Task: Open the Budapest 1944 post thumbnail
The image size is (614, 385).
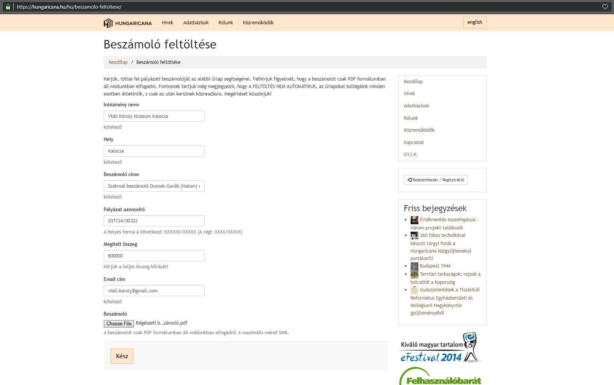Action: click(x=414, y=266)
